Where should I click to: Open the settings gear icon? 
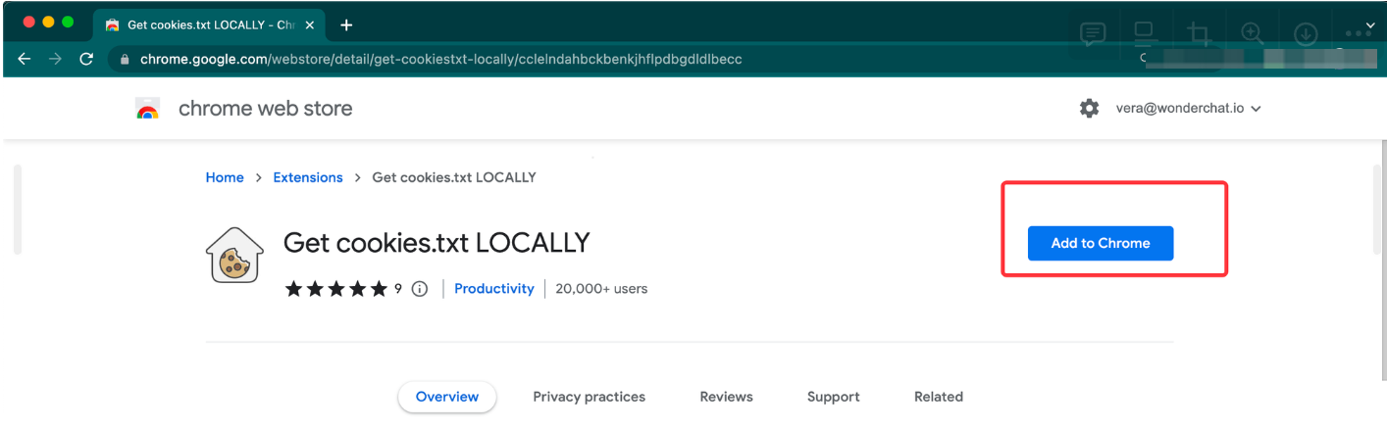[x=1089, y=109]
